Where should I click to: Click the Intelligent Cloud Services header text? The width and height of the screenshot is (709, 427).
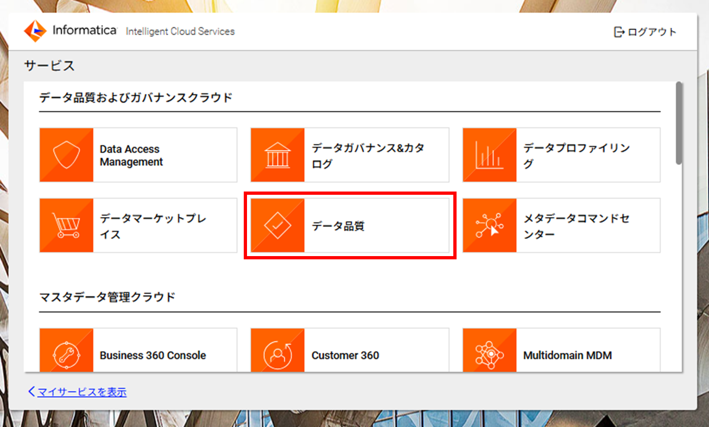(x=180, y=31)
